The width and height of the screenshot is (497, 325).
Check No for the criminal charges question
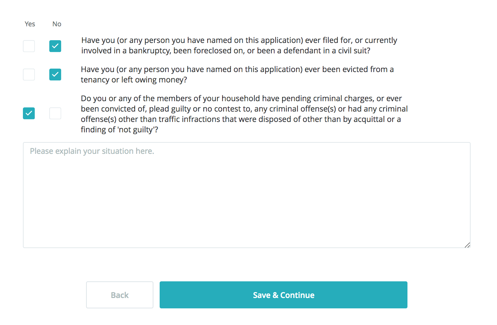click(x=55, y=113)
